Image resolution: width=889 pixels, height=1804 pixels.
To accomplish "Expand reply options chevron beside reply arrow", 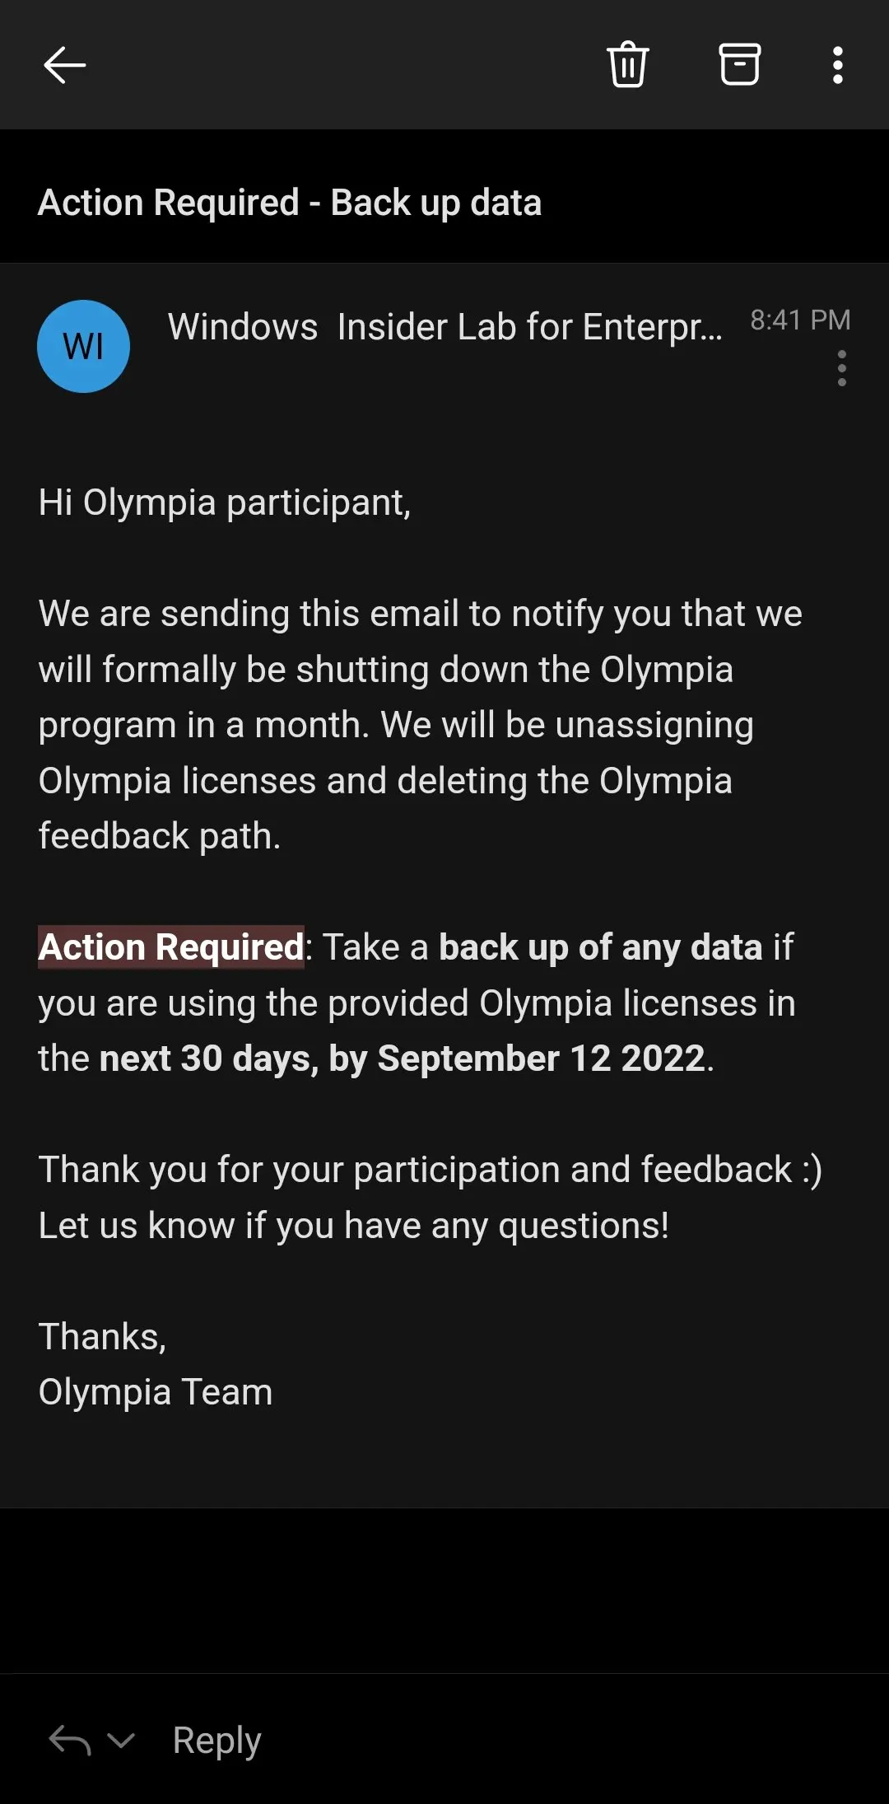I will click(121, 1740).
